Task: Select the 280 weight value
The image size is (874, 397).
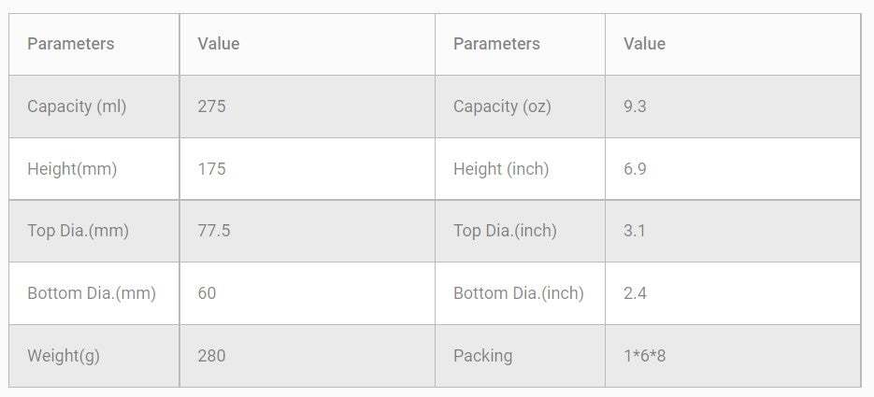Action: point(212,356)
